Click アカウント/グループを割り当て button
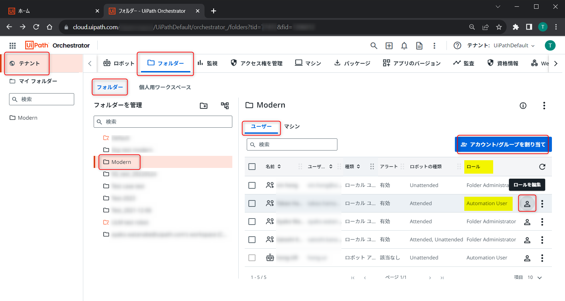 [503, 144]
